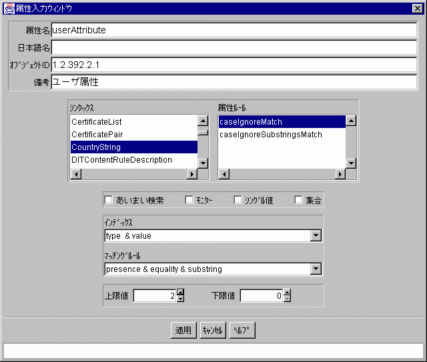Open help with the ヘルプ button

point(242,330)
